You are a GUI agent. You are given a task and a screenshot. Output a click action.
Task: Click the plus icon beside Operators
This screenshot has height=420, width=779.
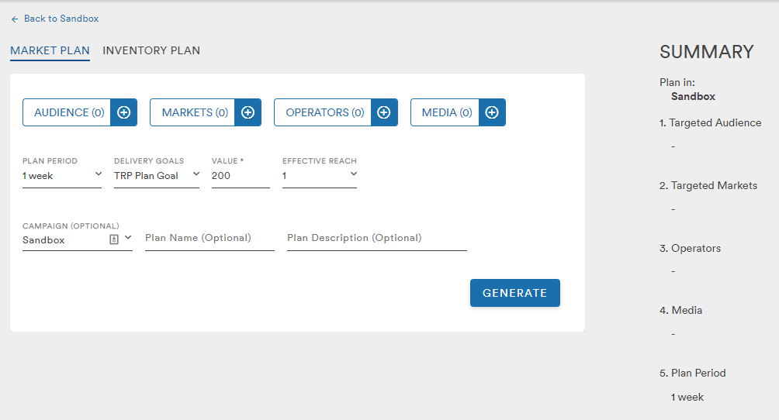(384, 112)
